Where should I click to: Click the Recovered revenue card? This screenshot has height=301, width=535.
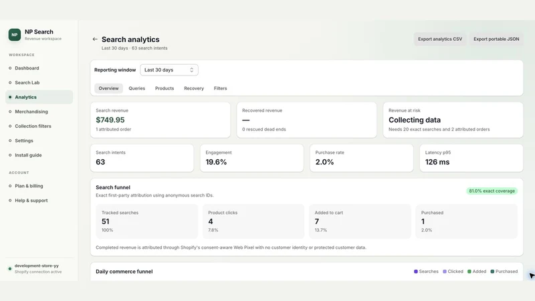[306, 120]
